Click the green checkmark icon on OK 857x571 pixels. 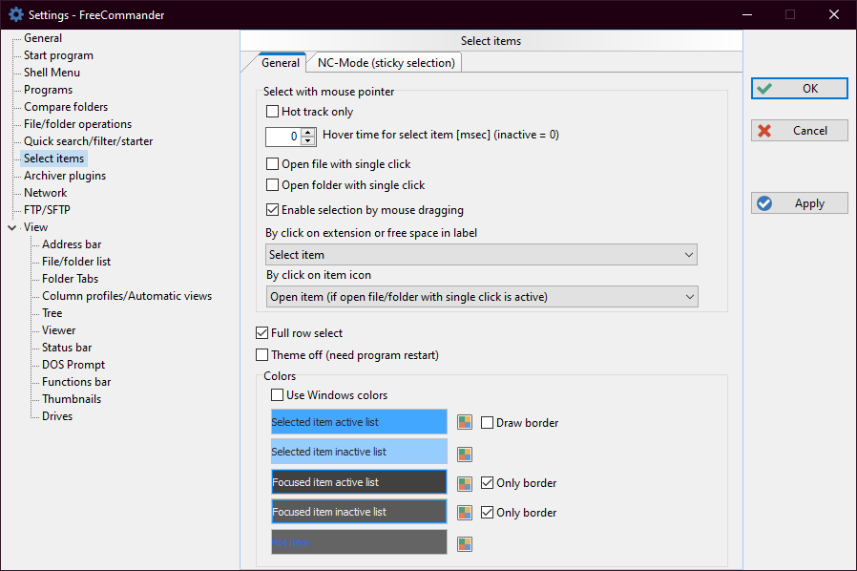coord(763,89)
